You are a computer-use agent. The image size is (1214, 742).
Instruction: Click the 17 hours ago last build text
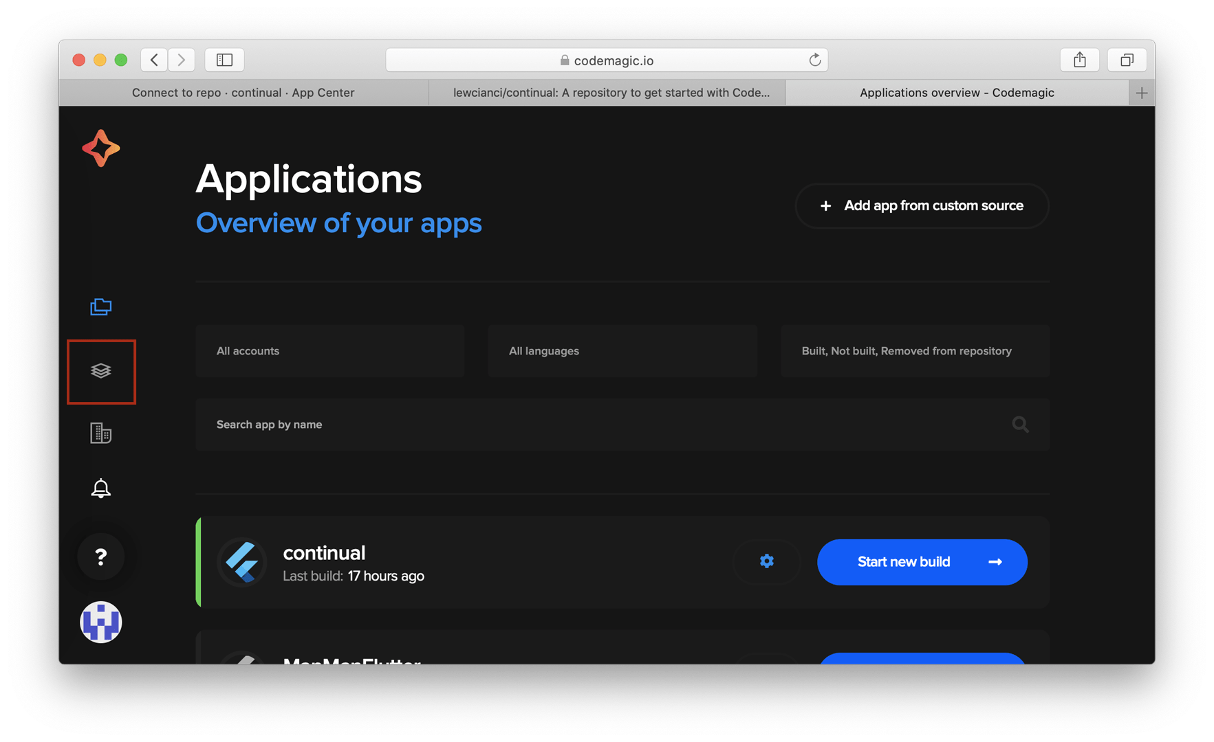pyautogui.click(x=386, y=576)
